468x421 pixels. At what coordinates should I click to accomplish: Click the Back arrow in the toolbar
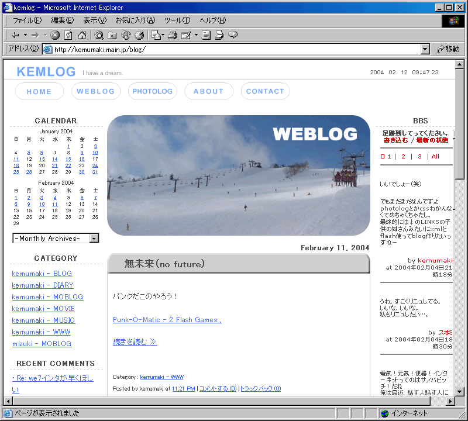tap(15, 35)
